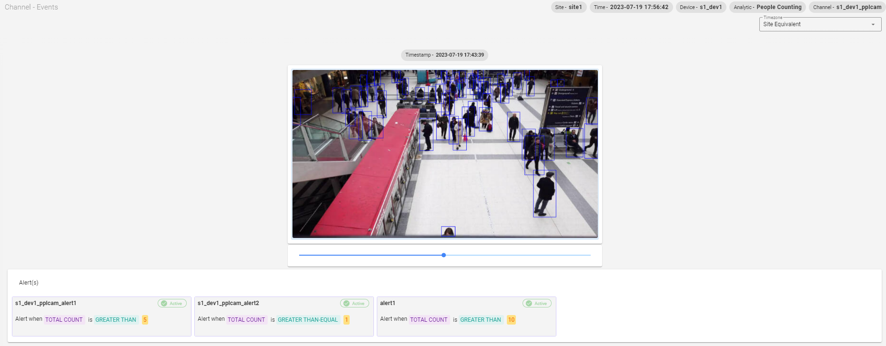Image resolution: width=886 pixels, height=346 pixels.
Task: Click the Analytic - People Counting chip
Action: tap(767, 7)
